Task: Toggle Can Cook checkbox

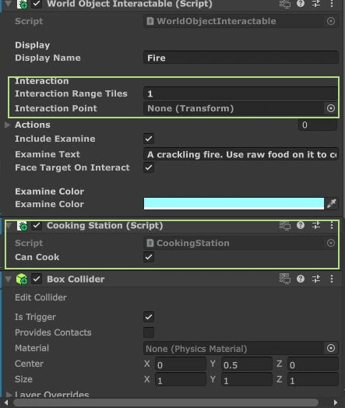Action: pyautogui.click(x=149, y=257)
